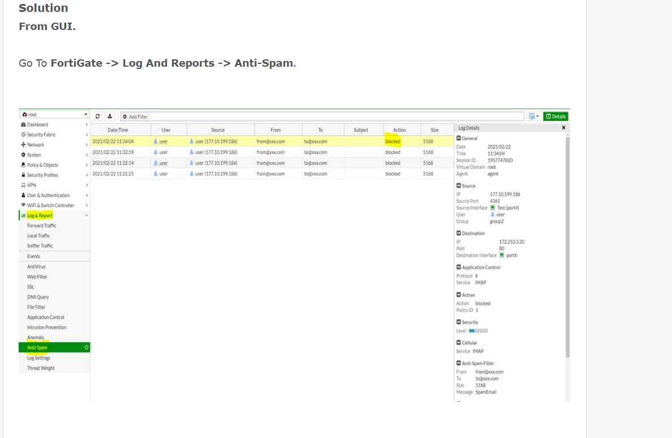Open AntiVirus logs

36,267
